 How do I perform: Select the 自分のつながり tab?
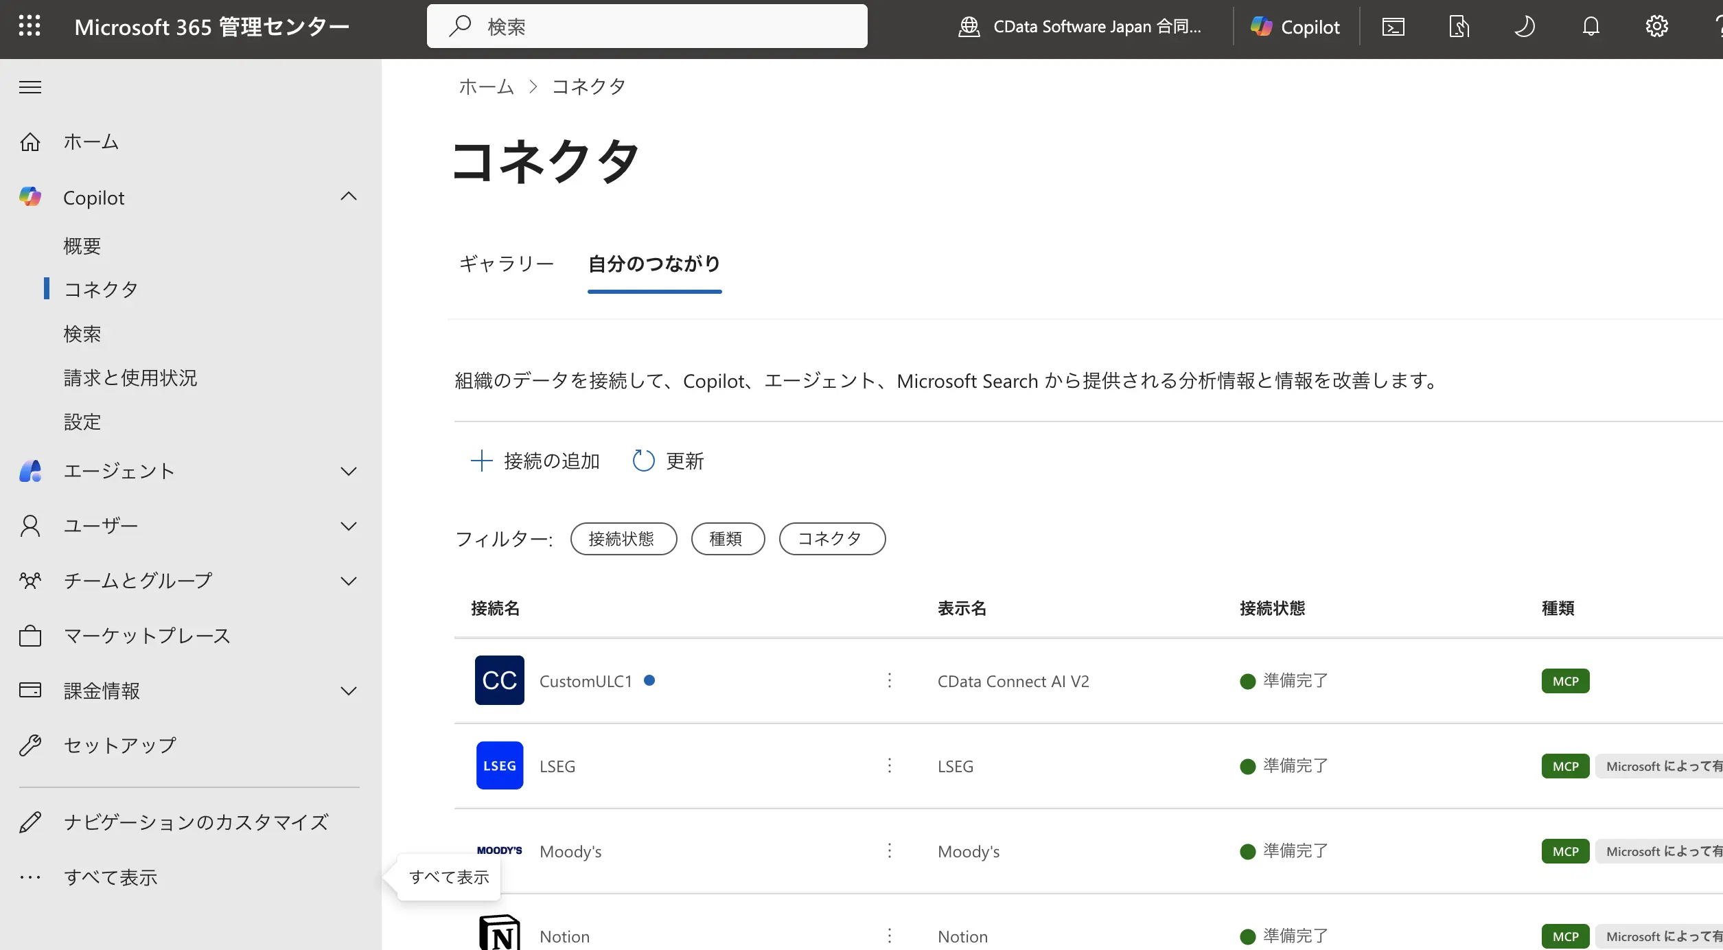(x=654, y=264)
